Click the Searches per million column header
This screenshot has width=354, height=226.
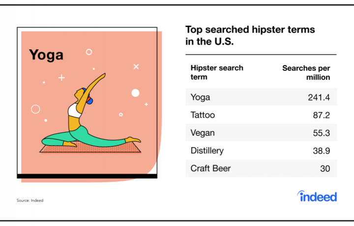pos(306,72)
